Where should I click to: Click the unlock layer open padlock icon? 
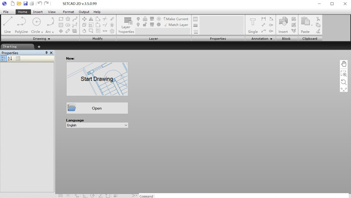coord(145,25)
